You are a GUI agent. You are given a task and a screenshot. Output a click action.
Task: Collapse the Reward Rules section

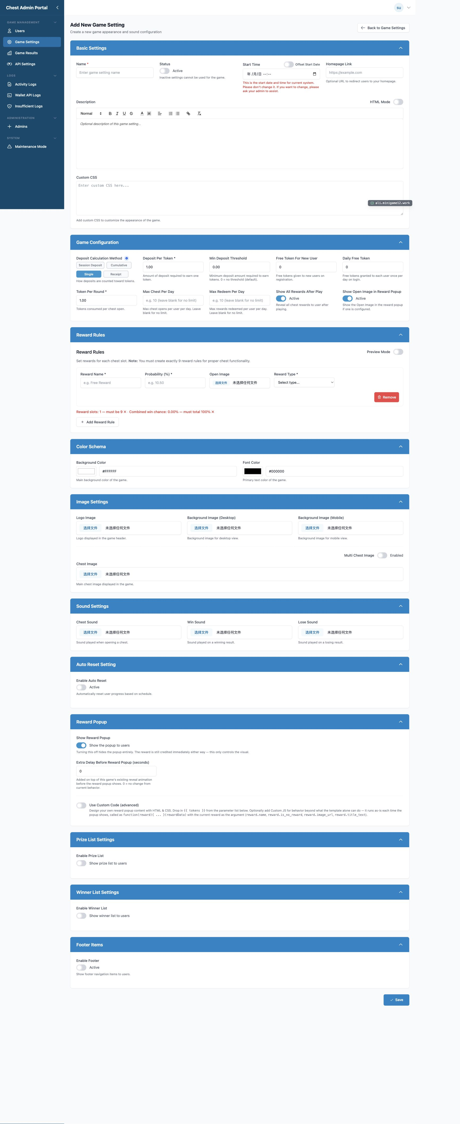(401, 335)
